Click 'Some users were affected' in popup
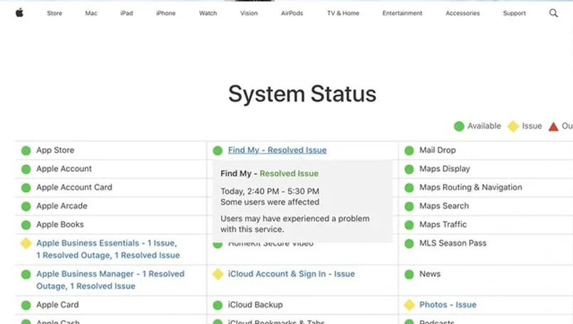This screenshot has height=324, width=573. pyautogui.click(x=269, y=202)
